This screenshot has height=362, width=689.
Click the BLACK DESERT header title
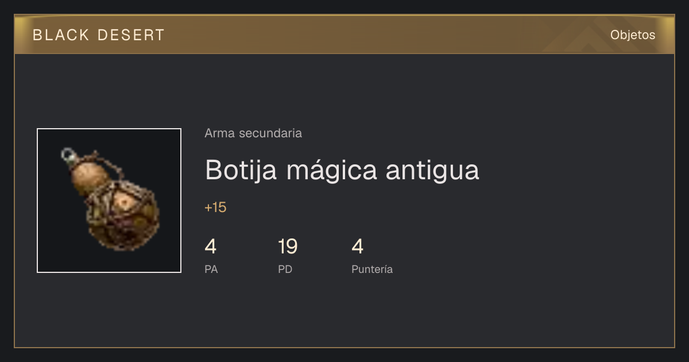coord(99,35)
